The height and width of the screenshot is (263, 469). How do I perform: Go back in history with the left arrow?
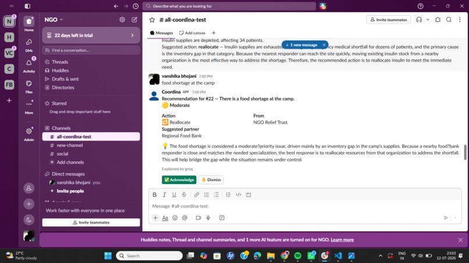[116, 6]
